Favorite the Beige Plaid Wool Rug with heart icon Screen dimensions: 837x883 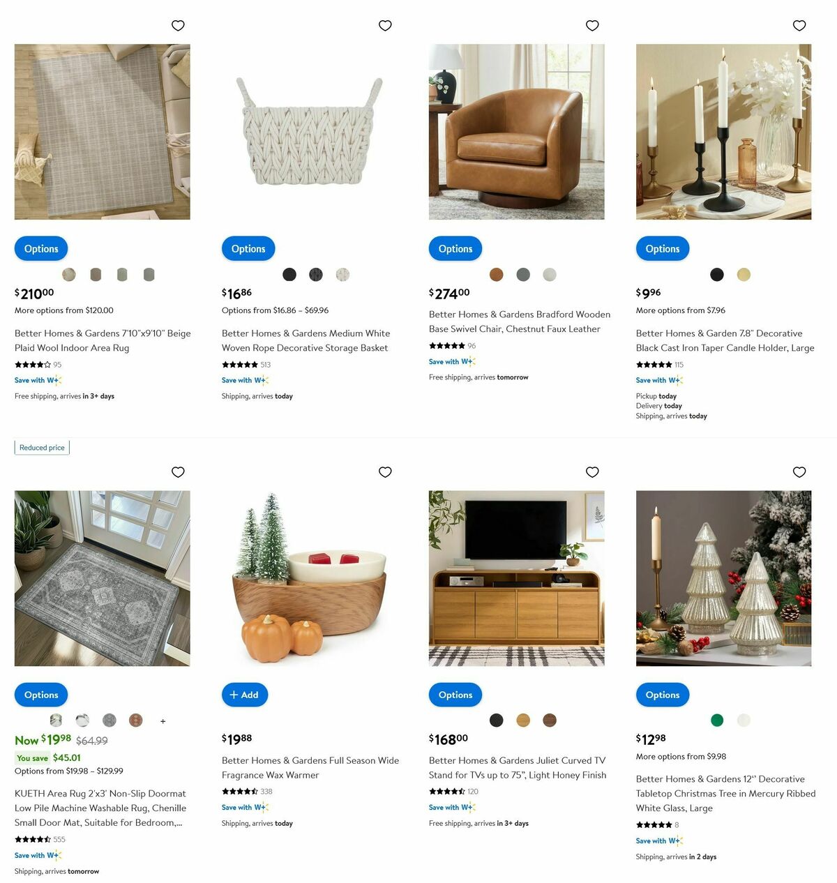[x=178, y=26]
